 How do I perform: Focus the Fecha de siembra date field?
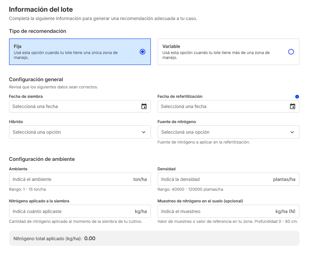click(80, 106)
